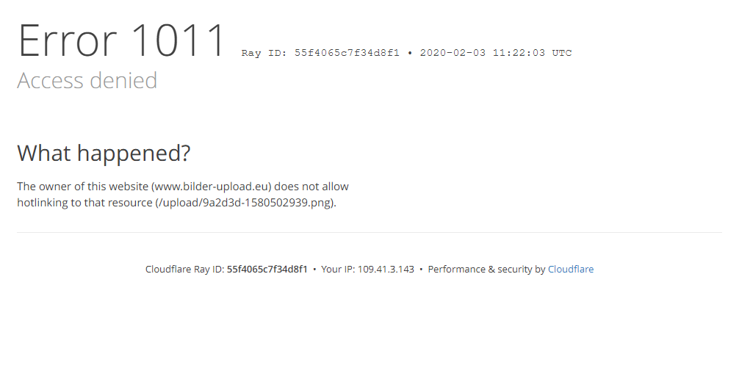This screenshot has width=753, height=368.
Task: Click the horizontal divider line above the footer
Action: (370, 233)
